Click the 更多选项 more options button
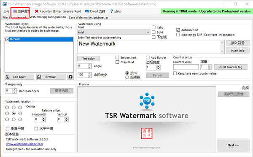253x157 pixels. [x=62, y=91]
